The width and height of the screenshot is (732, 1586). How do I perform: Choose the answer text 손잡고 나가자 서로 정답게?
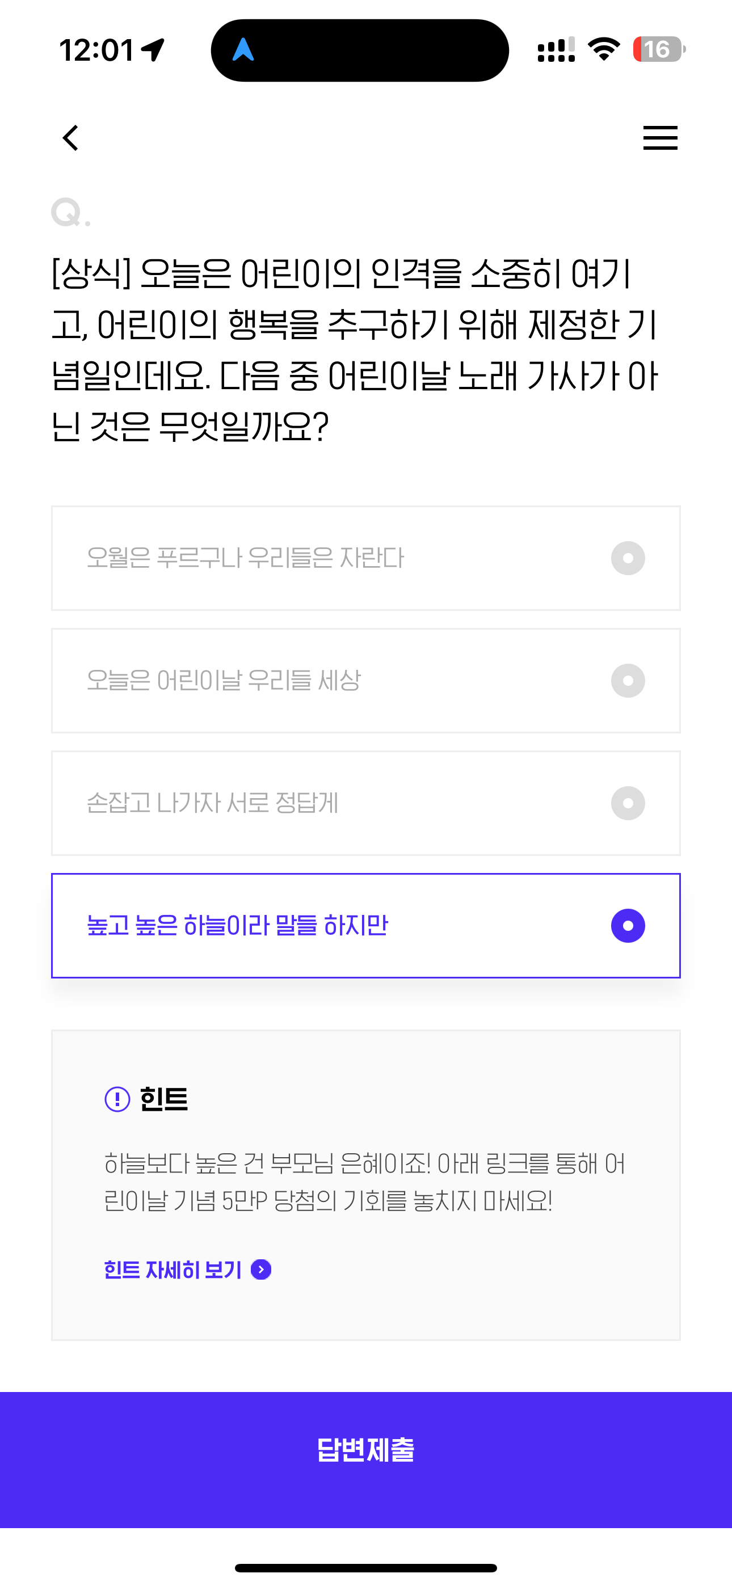coord(213,803)
